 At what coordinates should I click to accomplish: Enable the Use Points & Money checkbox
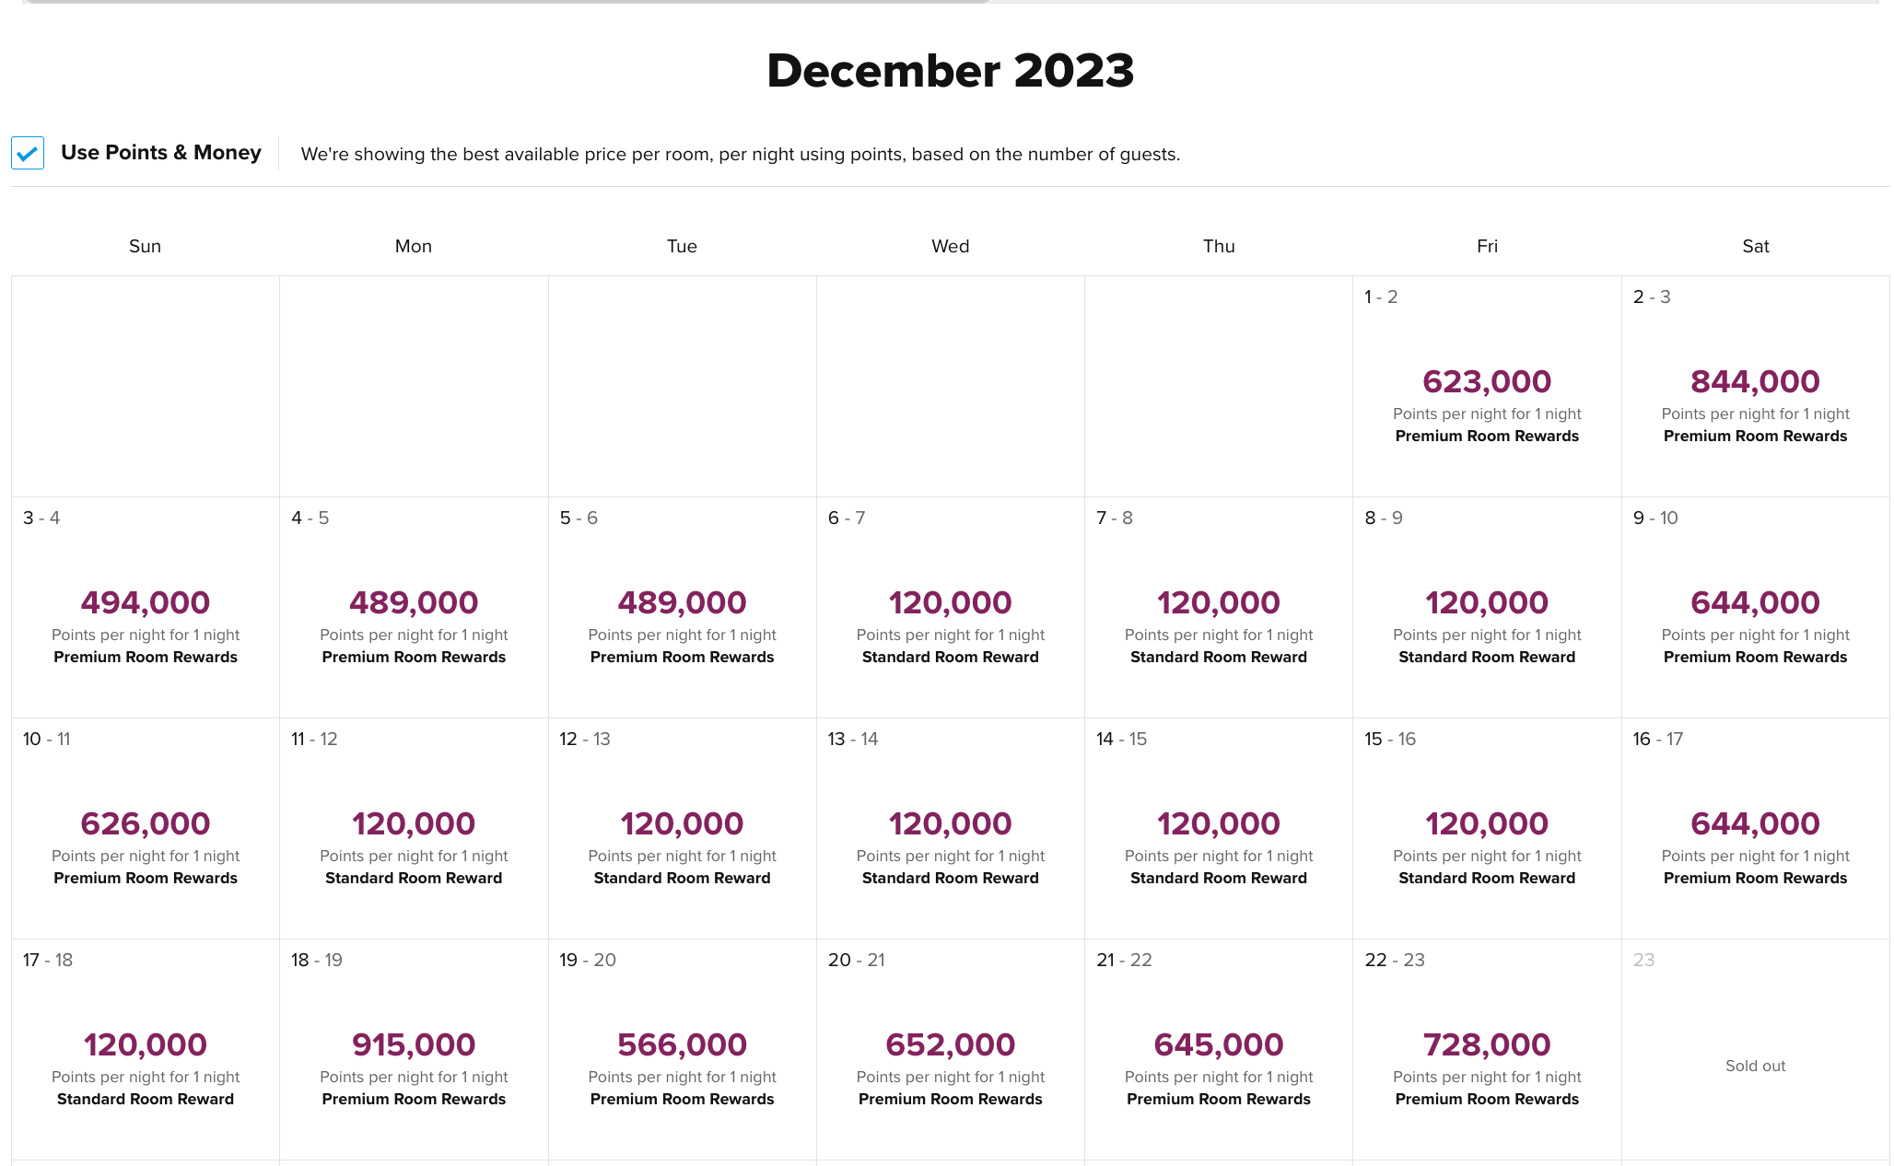(28, 153)
